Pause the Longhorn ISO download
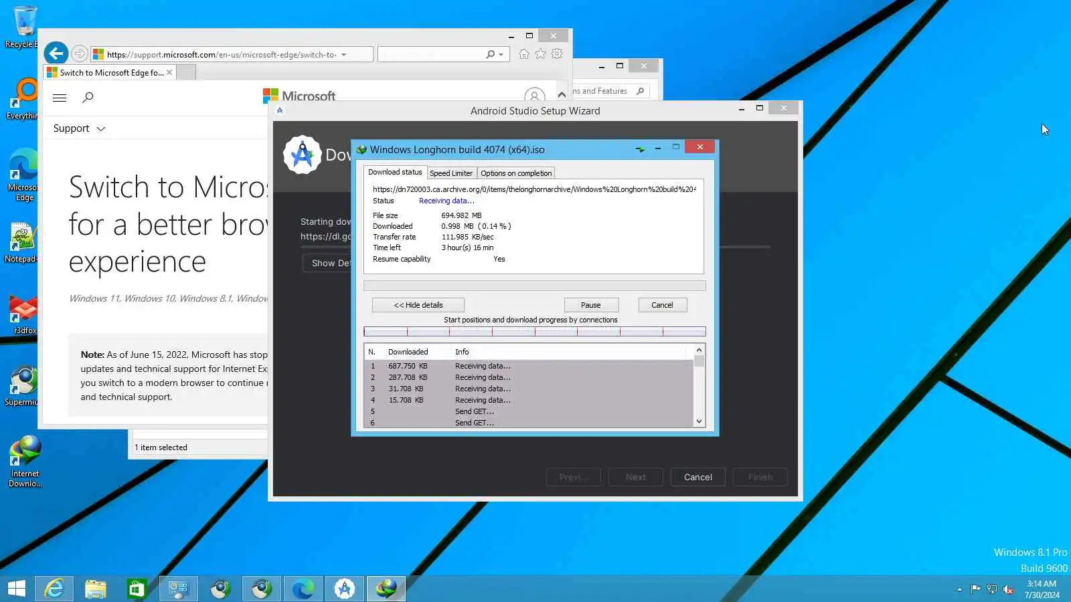 point(591,305)
